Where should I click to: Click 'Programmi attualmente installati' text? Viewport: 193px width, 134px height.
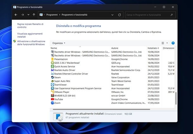coord(85,114)
